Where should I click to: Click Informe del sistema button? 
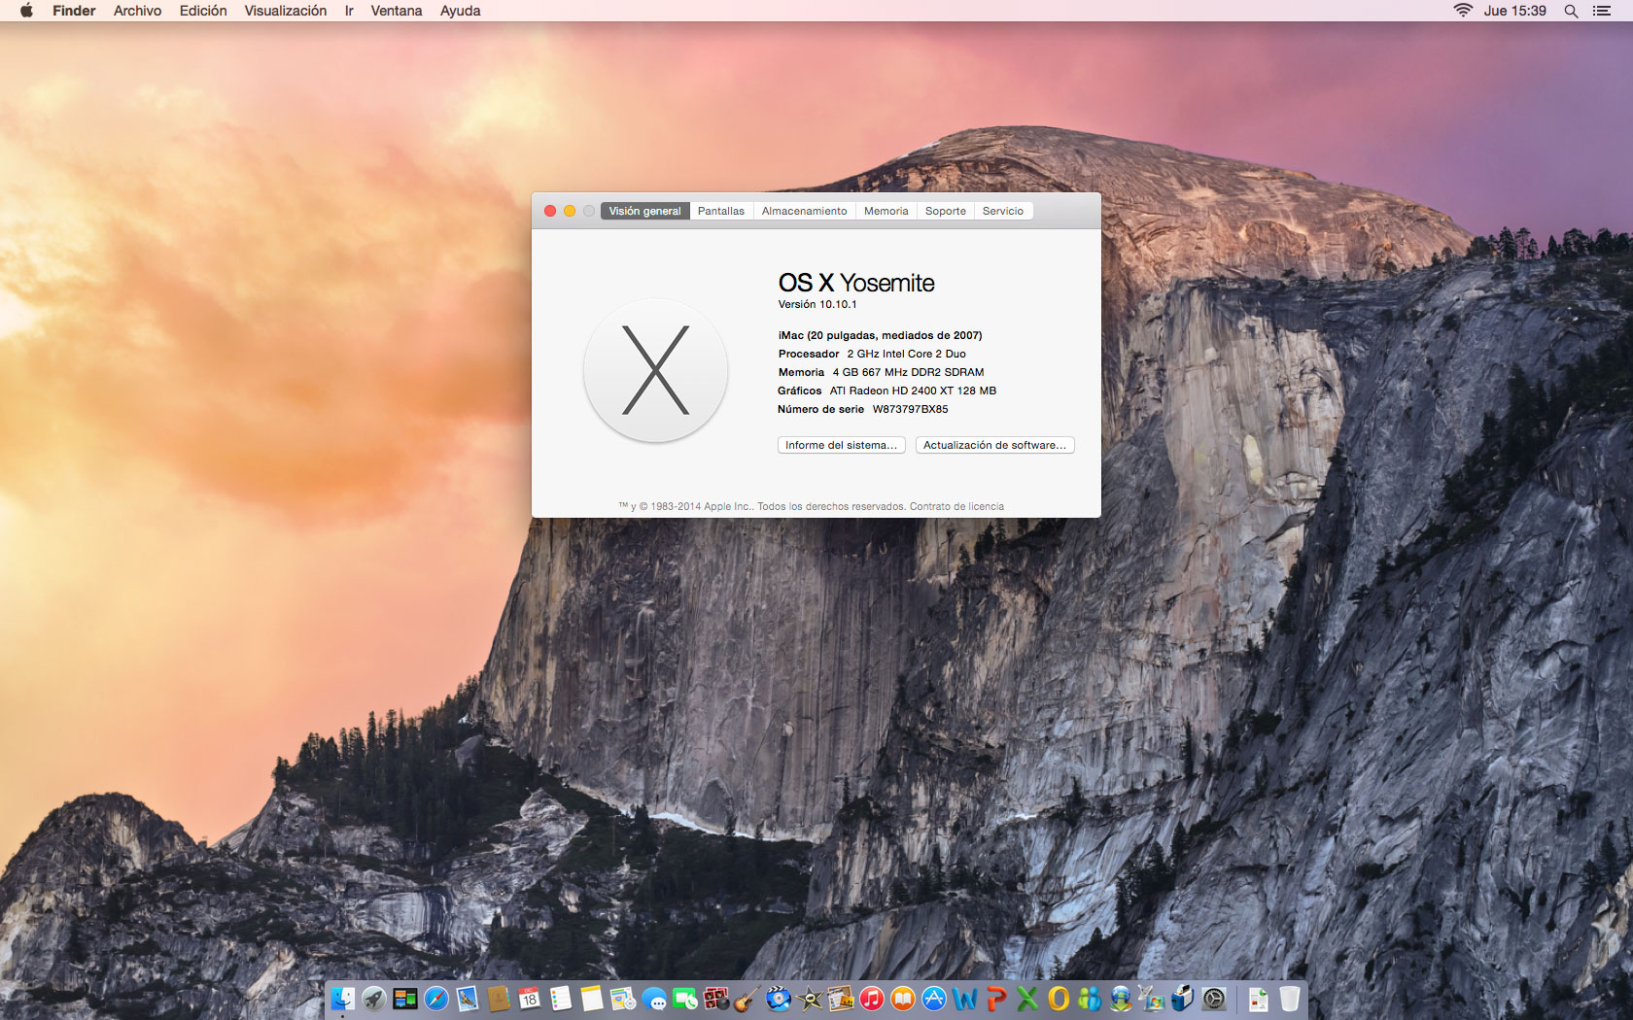[842, 445]
